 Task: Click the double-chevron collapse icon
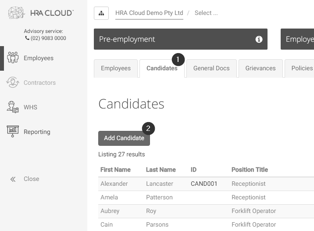click(x=13, y=179)
